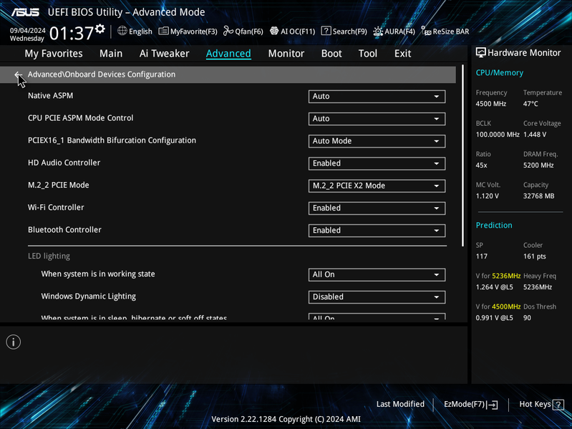Click the 09/04/2024 date

pos(28,31)
